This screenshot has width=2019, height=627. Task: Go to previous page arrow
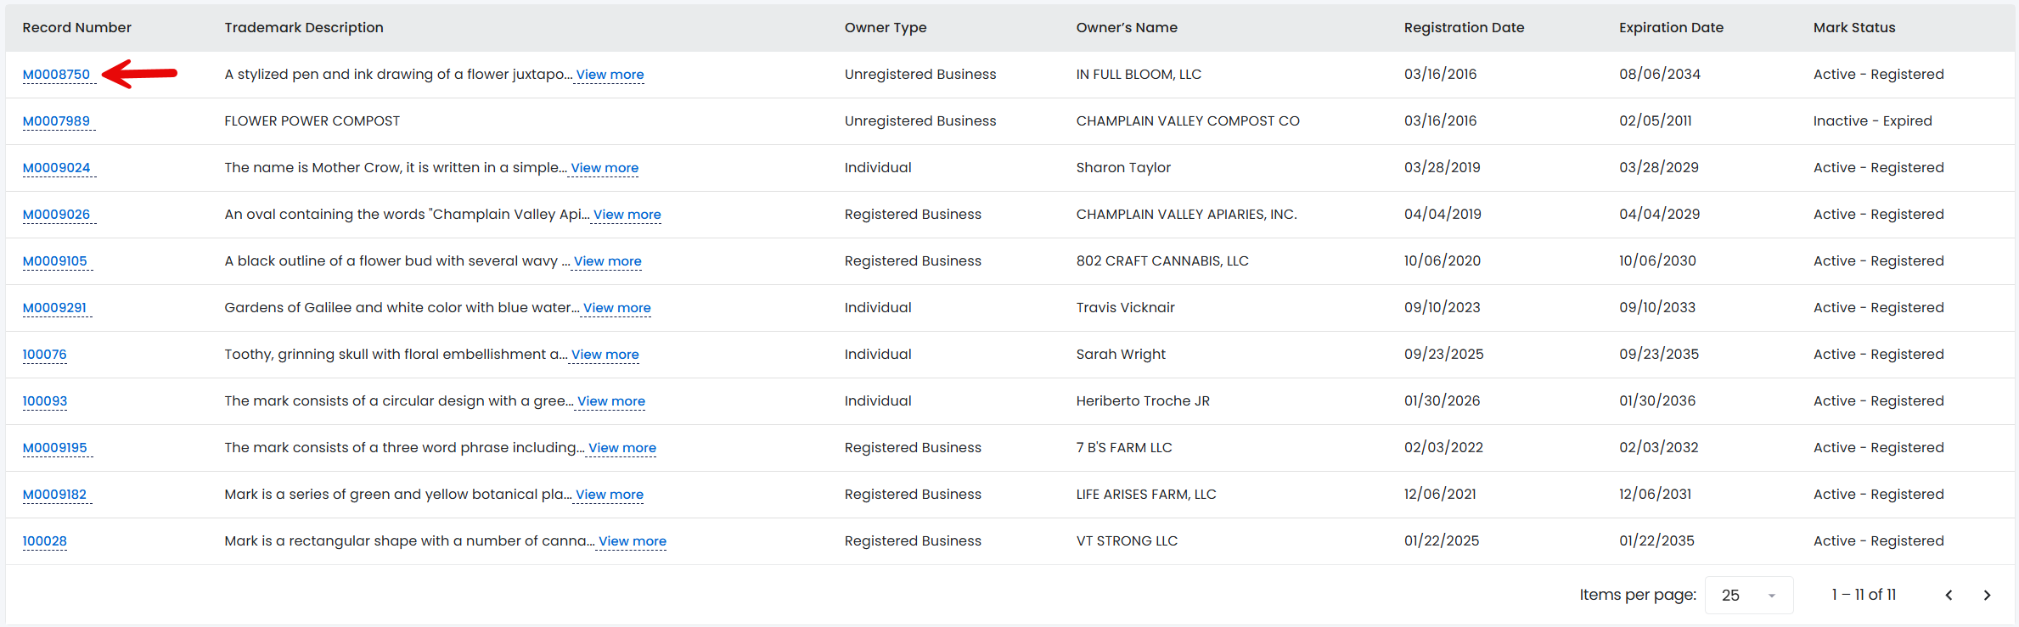pos(1949,595)
